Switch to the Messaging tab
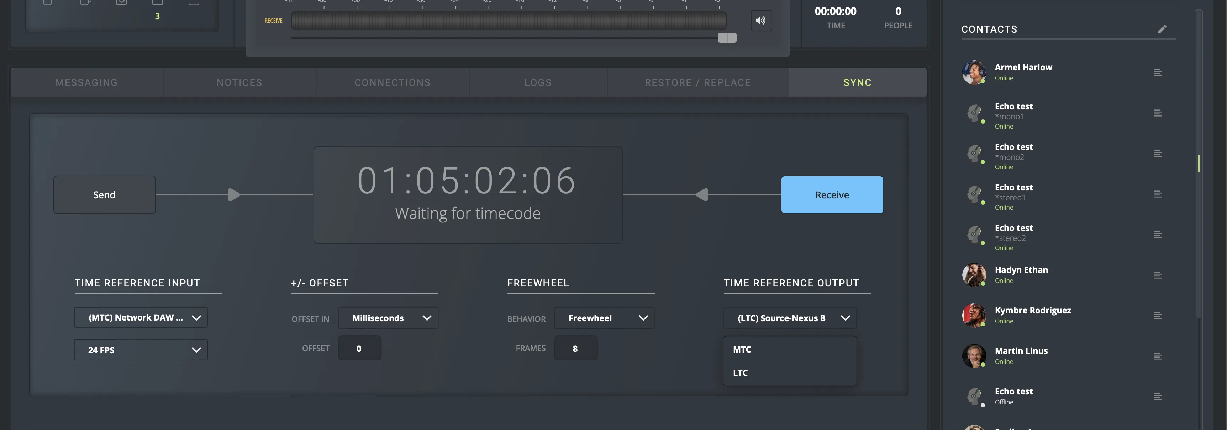 click(x=87, y=82)
